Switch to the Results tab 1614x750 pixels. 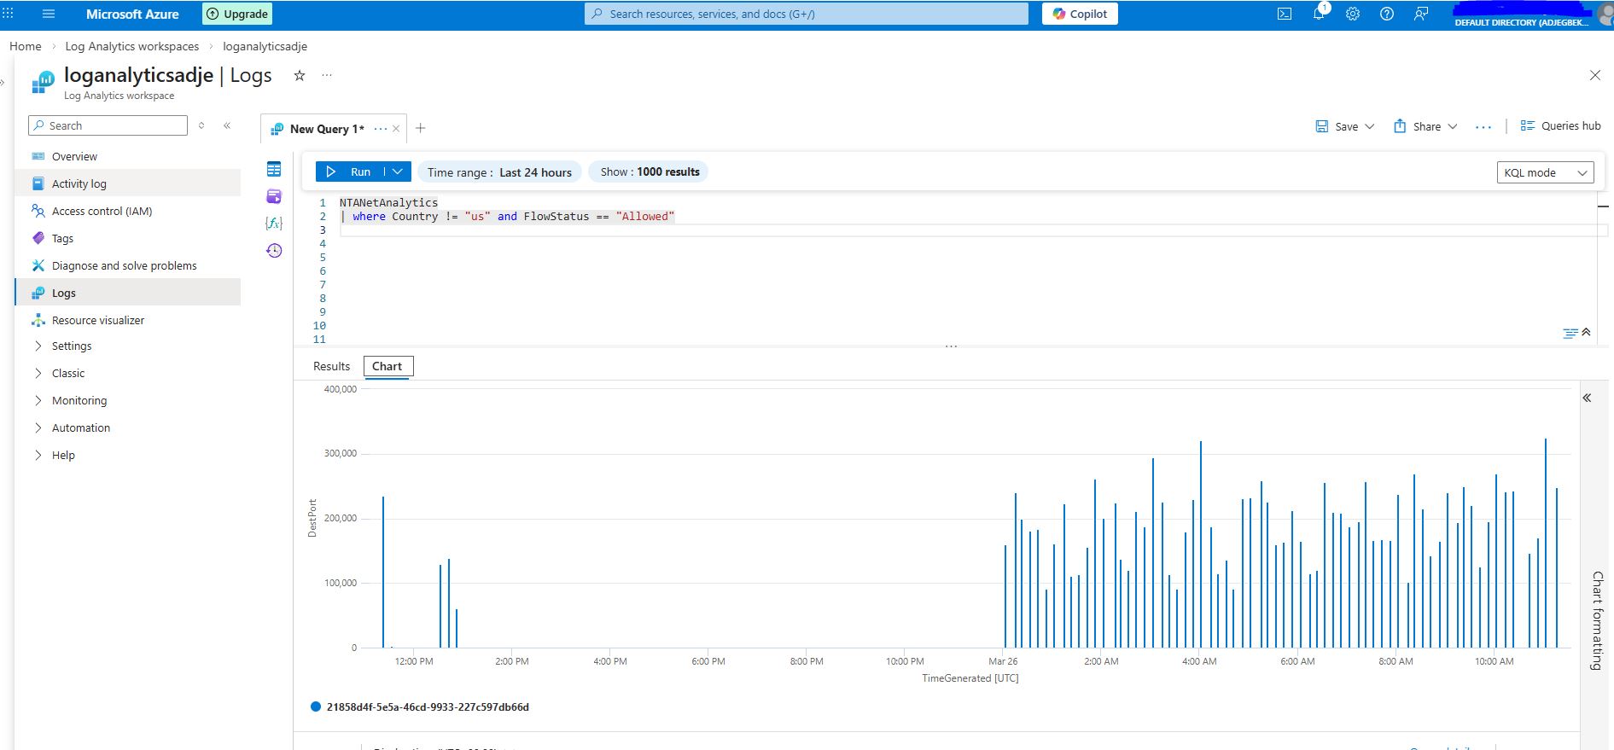[x=331, y=366]
